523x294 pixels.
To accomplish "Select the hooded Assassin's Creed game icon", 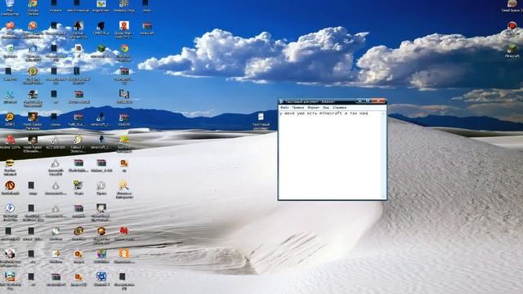I will pos(78,25).
